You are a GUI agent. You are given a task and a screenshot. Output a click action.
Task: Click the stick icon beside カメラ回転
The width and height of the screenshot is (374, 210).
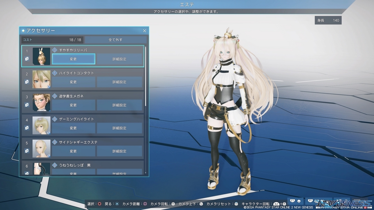tap(173, 204)
